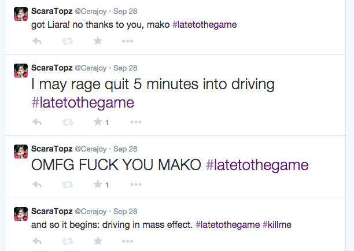Open more options on 'got Liara!' tweet
Viewport: 354px width, 251px height.
[128, 41]
